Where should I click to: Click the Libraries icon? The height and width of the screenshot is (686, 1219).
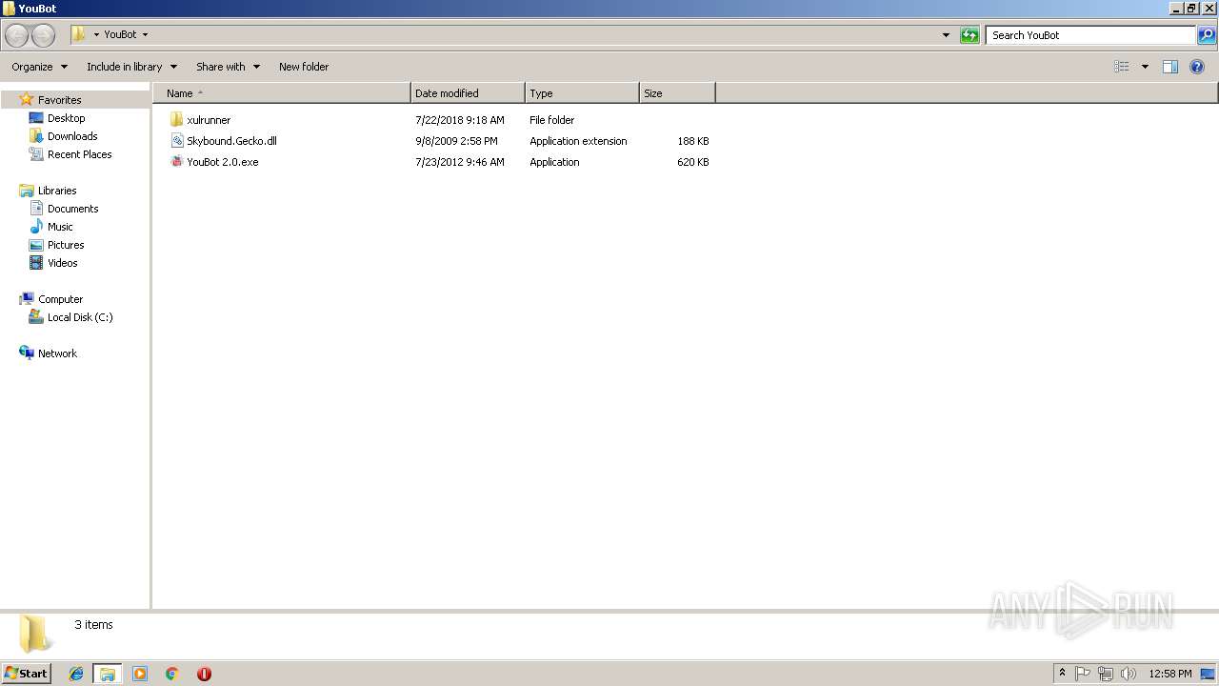[27, 191]
